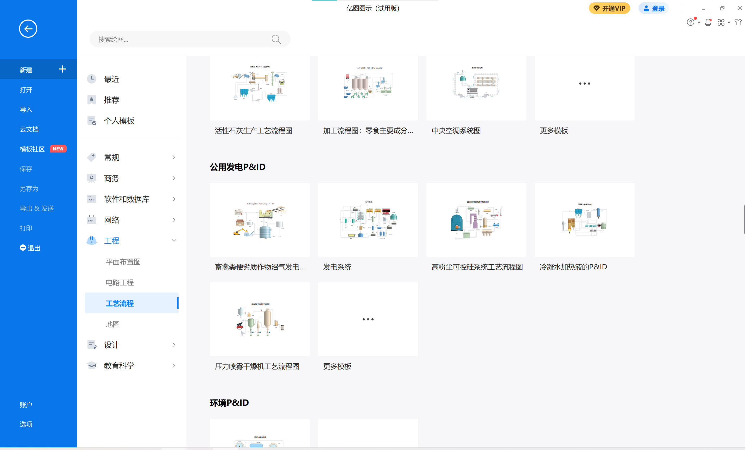Expand the 设计 category chevron
745x450 pixels.
(x=174, y=345)
